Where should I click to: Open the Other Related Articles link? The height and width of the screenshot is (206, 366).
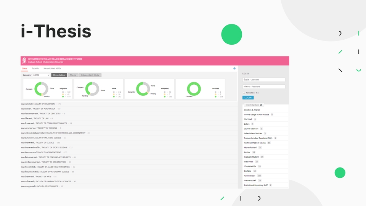(x=253, y=134)
